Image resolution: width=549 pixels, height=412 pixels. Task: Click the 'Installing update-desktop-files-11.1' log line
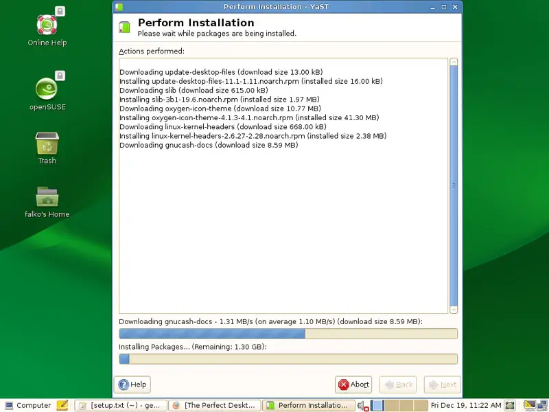click(251, 81)
